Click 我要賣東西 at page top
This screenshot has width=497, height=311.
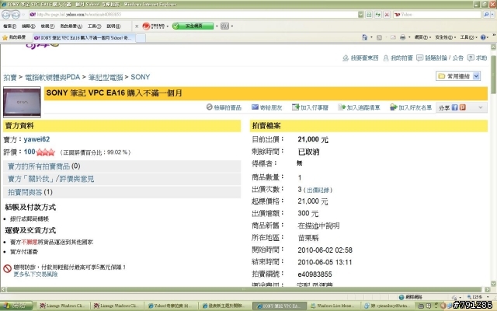[360, 58]
